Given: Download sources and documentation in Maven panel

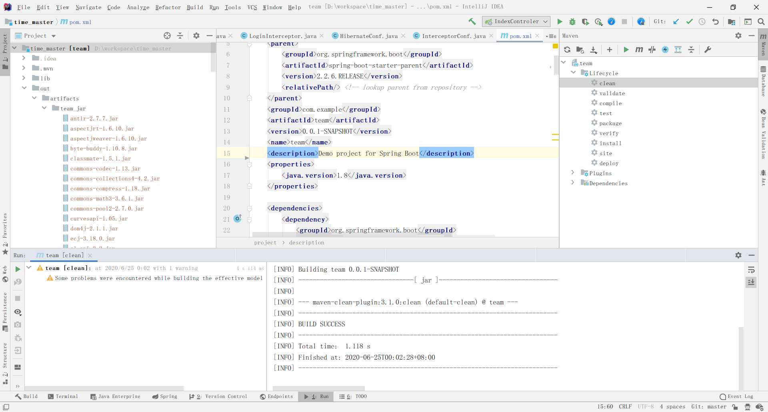Looking at the screenshot, I should coord(594,50).
